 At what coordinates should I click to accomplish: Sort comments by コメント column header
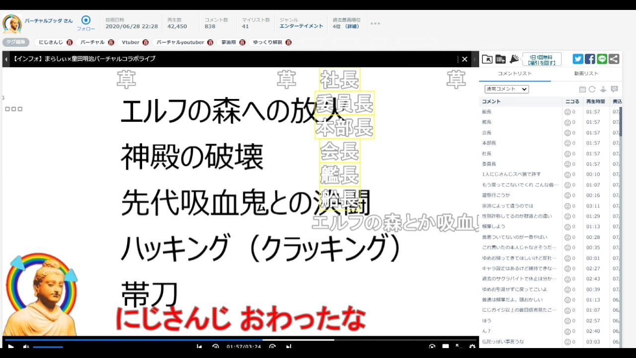coord(521,101)
